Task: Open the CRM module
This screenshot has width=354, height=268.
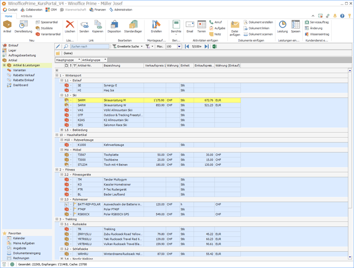Action: pos(51,10)
